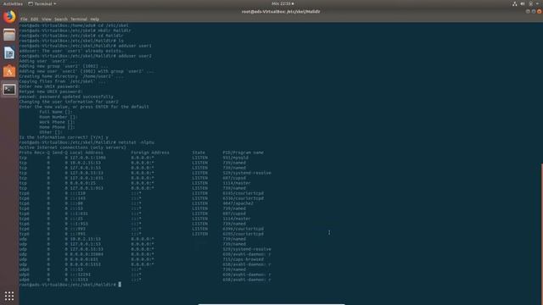Open the volume icon in top bar
The width and height of the screenshot is (543, 305).
click(523, 3)
